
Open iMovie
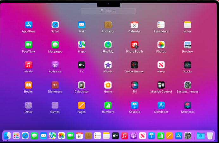tap(108, 65)
